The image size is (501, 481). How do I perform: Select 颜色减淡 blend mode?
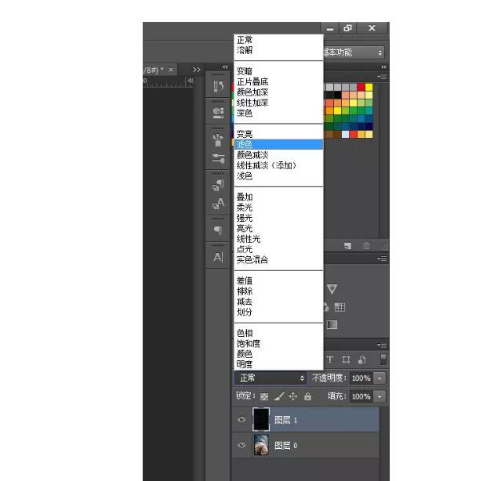tap(252, 155)
